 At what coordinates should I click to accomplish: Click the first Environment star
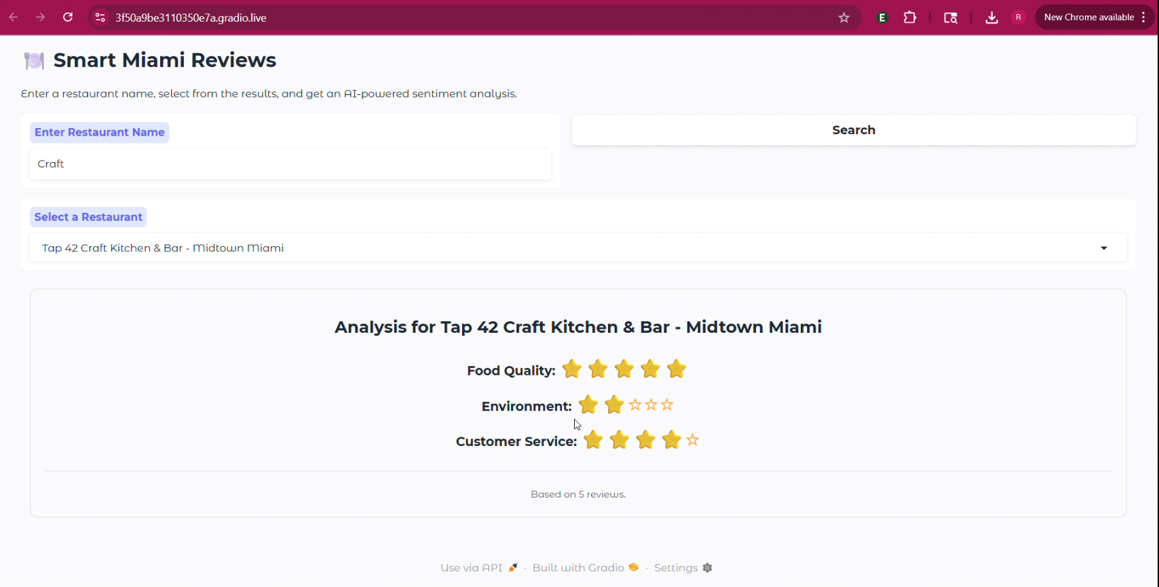tap(588, 405)
